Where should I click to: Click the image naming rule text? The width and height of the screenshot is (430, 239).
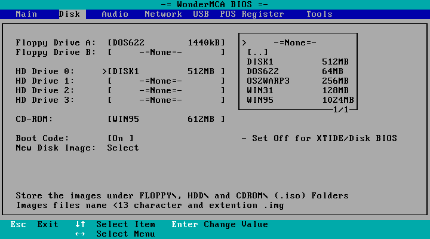pos(150,206)
